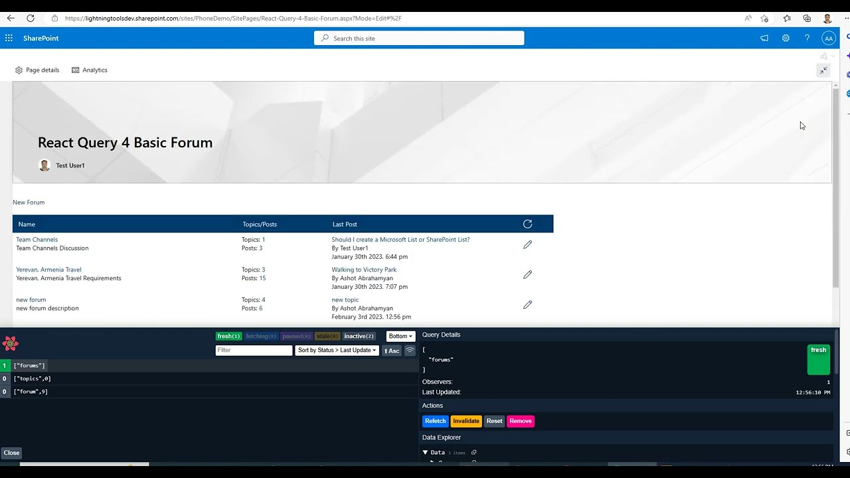Click the browser address bar URL
This screenshot has height=478, width=850.
(x=233, y=19)
